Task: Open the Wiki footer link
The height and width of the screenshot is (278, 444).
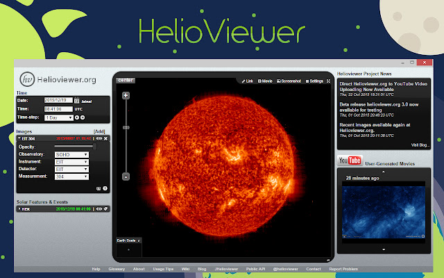Action: (x=185, y=269)
